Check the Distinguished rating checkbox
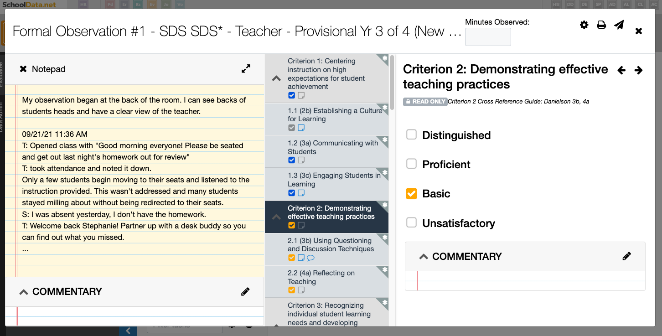Screen dimensions: 662x336 point(412,134)
